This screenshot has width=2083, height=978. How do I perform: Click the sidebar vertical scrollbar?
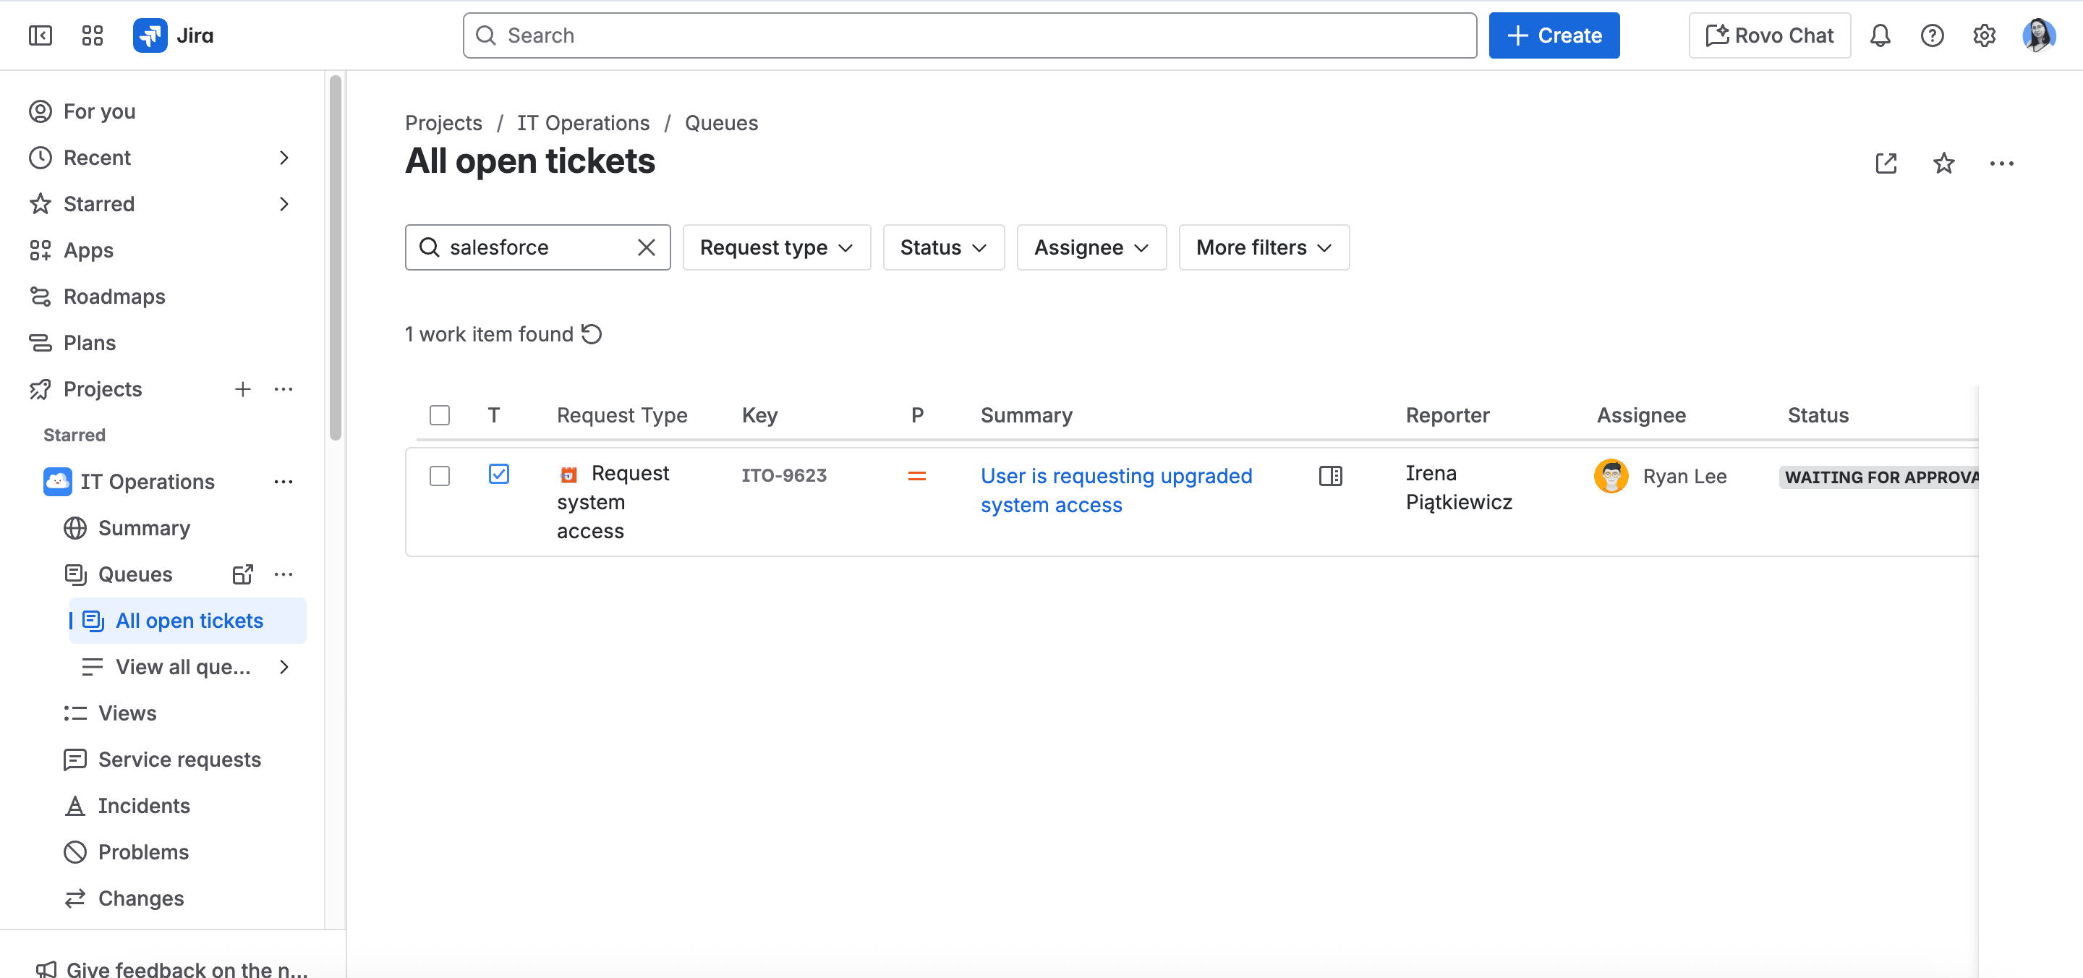335,259
